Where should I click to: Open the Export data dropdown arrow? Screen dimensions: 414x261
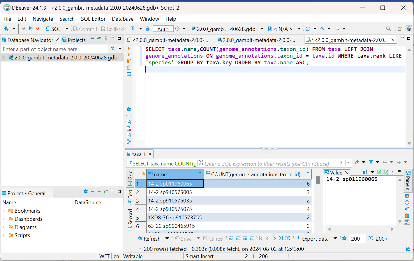click(335, 239)
